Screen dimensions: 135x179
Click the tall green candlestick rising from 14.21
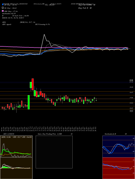[29, 102]
